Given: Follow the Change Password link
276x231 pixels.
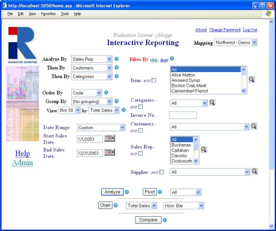Looking at the screenshot, I should click(x=225, y=30).
